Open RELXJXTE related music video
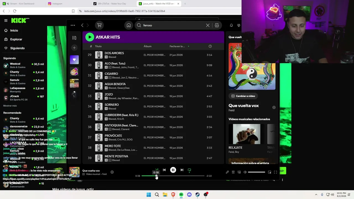This screenshot has height=199, width=354. pyautogui.click(x=246, y=138)
